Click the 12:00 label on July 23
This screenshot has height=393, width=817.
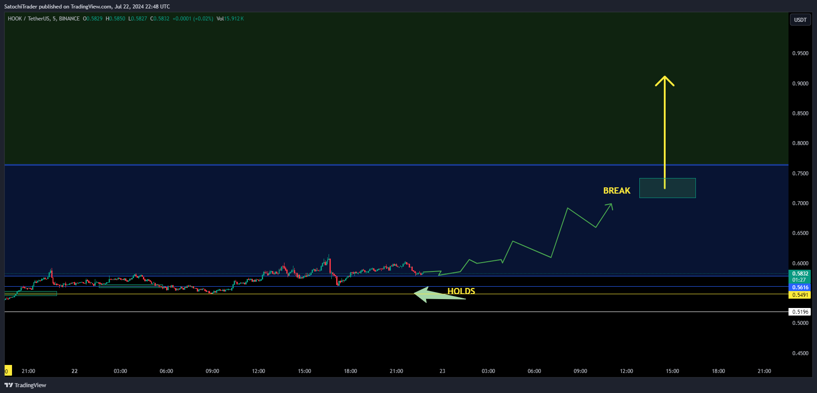626,371
